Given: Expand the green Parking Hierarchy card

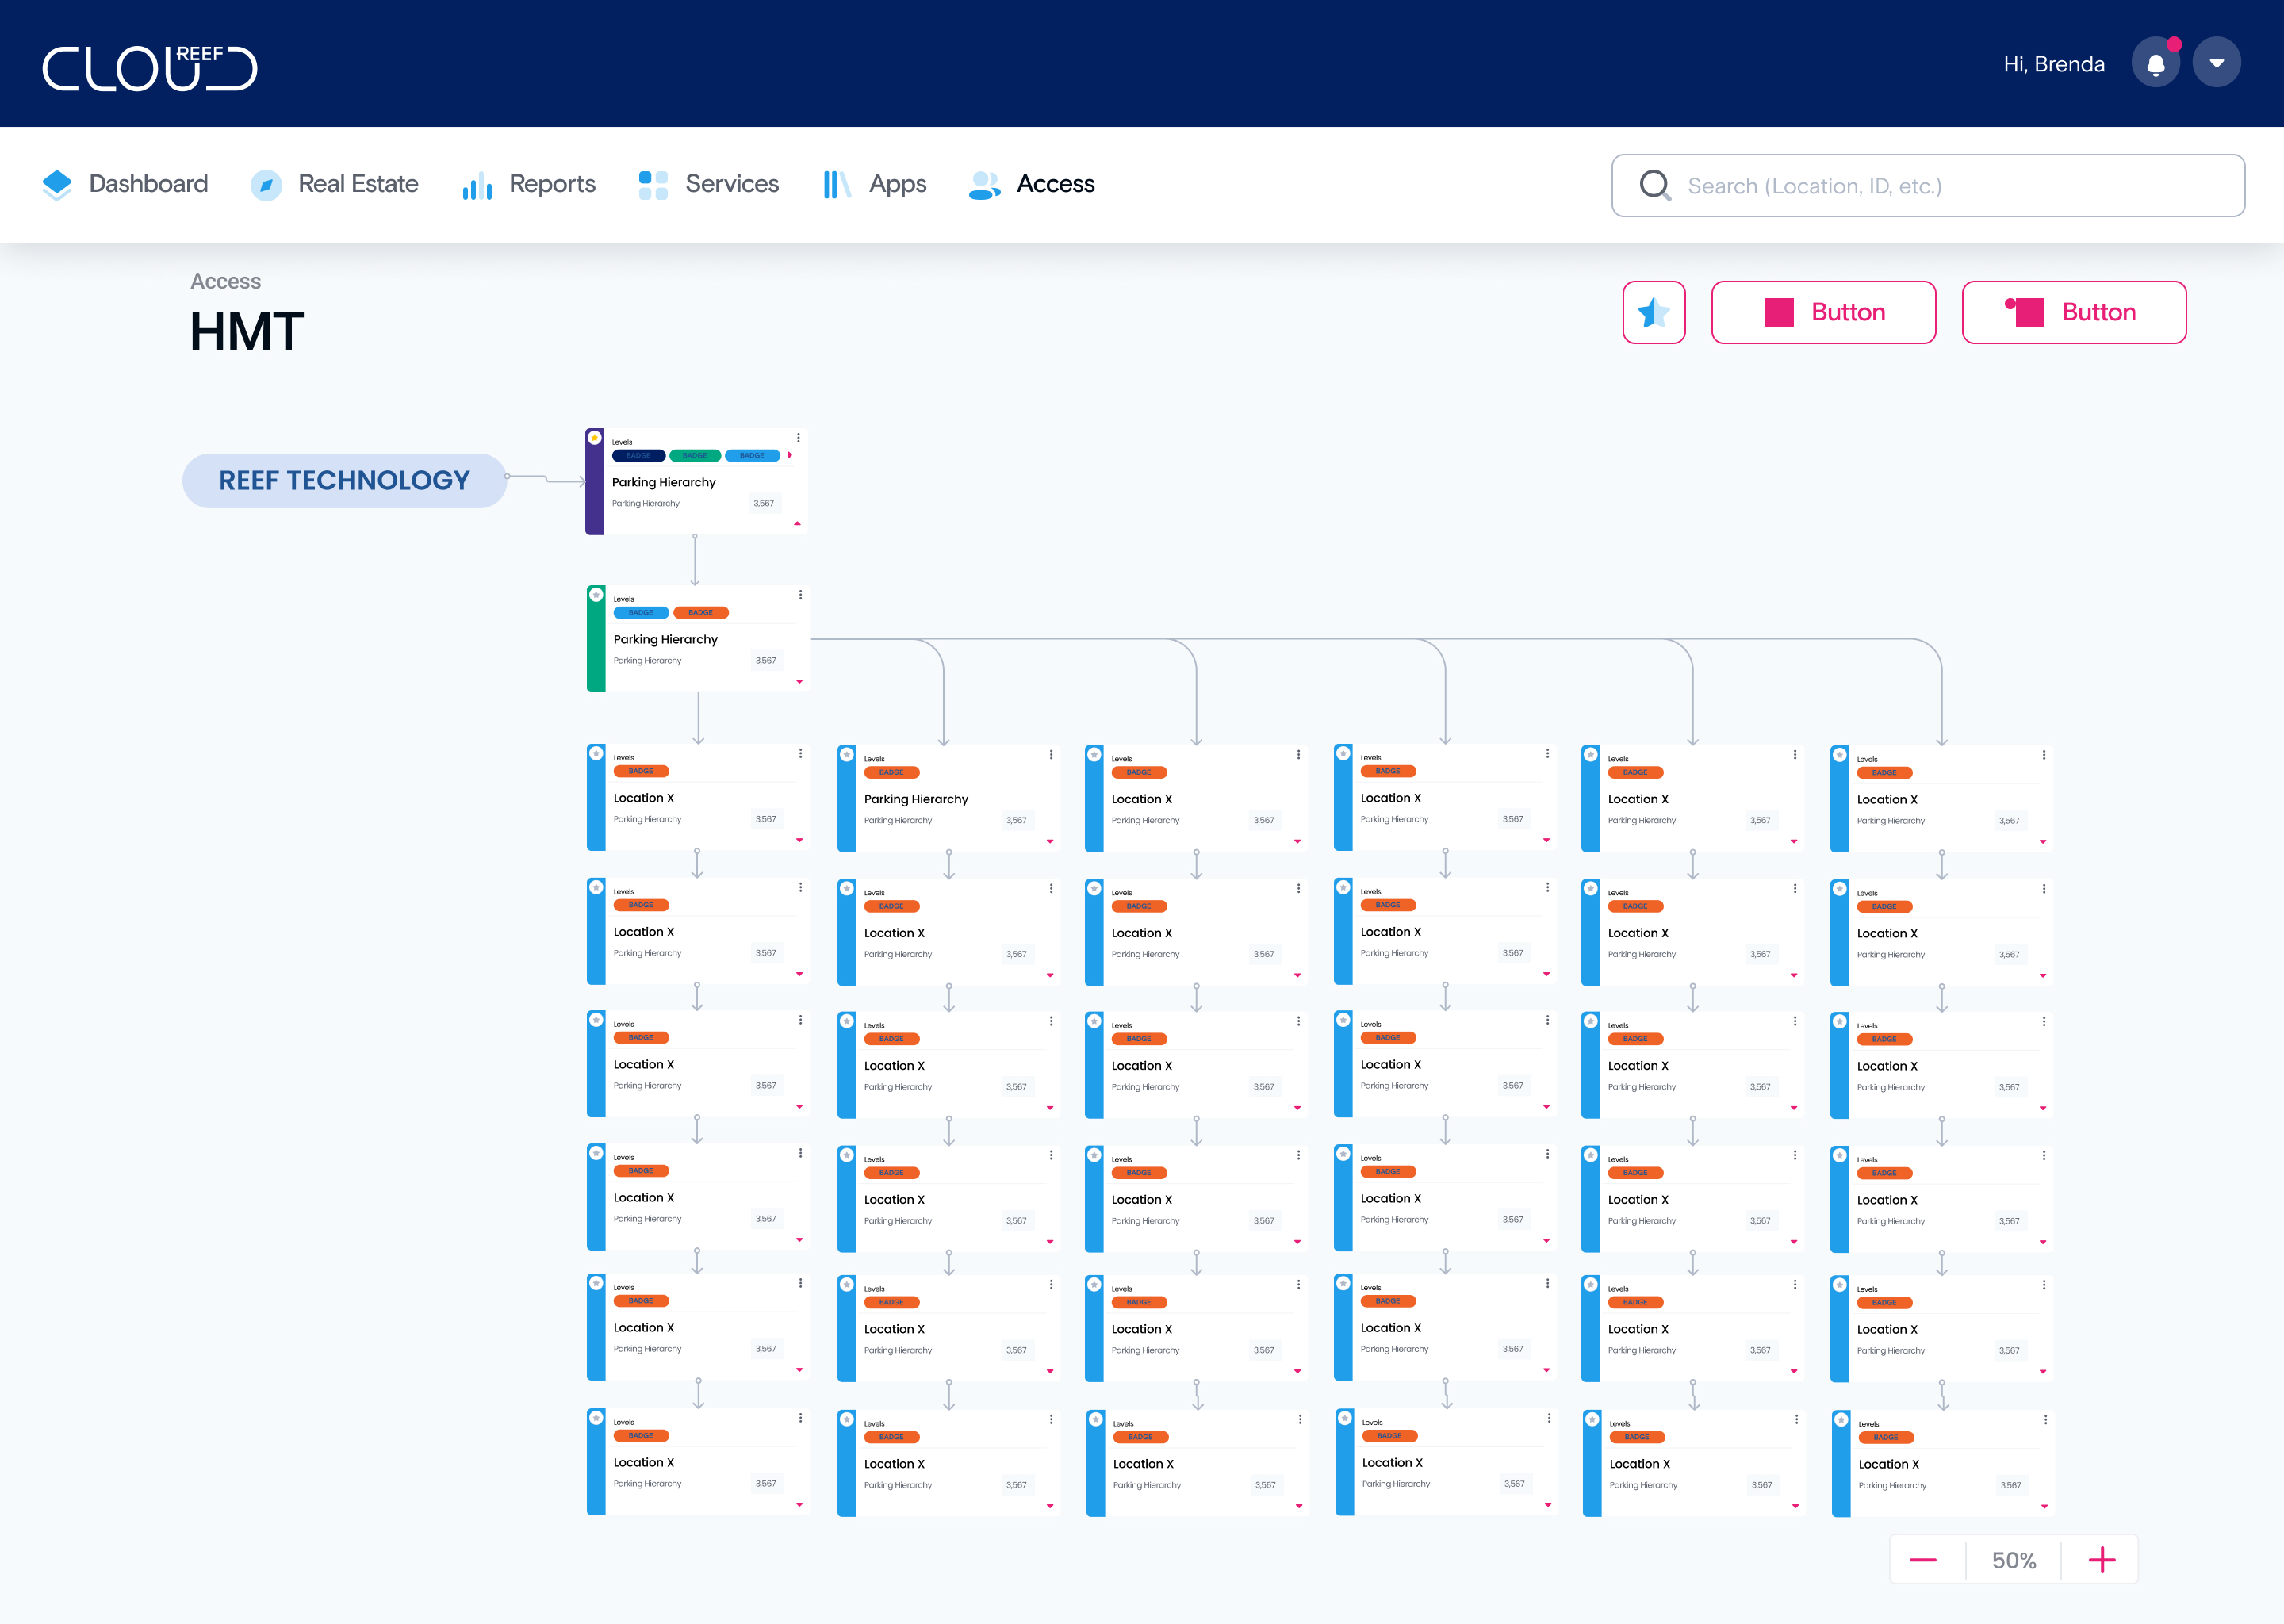Looking at the screenshot, I should coord(799,681).
